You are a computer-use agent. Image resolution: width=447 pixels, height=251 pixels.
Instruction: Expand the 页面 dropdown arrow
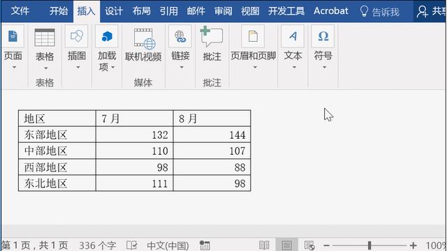14,68
